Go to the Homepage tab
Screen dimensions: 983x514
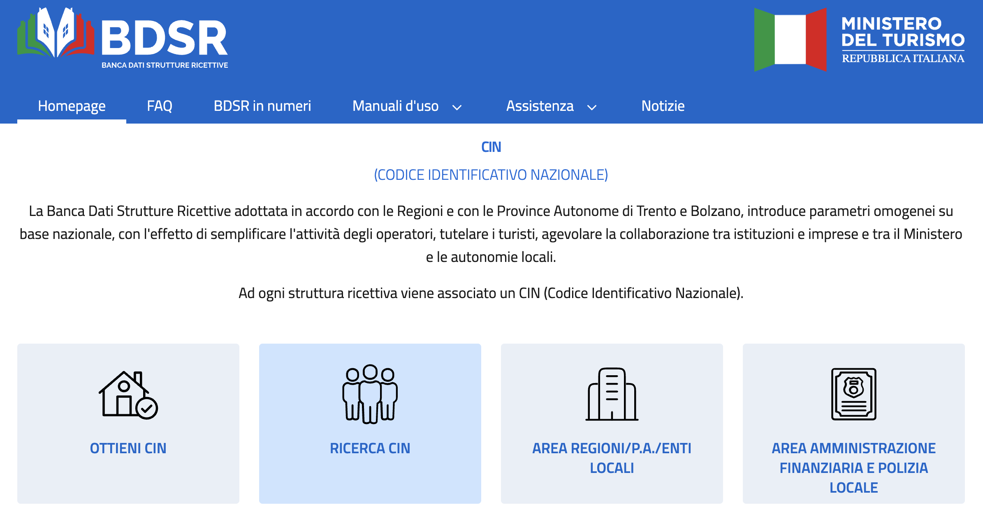pos(72,106)
